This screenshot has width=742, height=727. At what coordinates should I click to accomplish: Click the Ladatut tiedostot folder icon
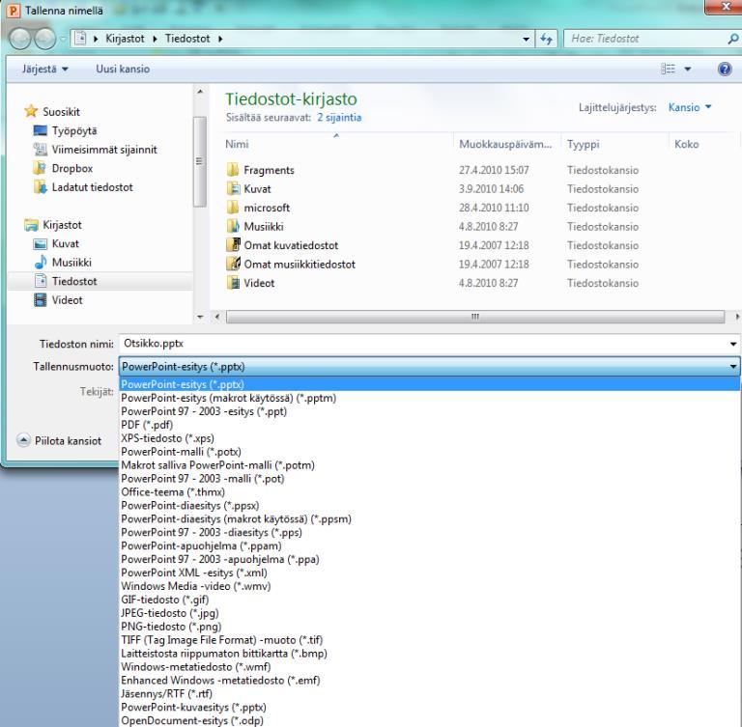pyautogui.click(x=41, y=187)
